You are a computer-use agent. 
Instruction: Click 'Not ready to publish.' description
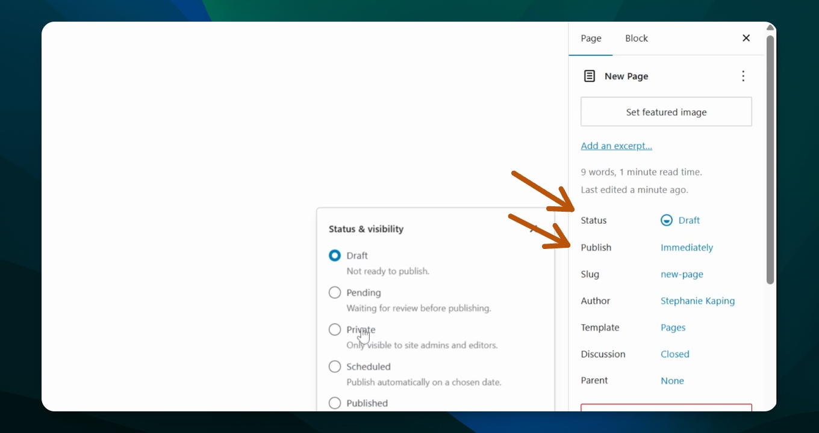(x=388, y=271)
